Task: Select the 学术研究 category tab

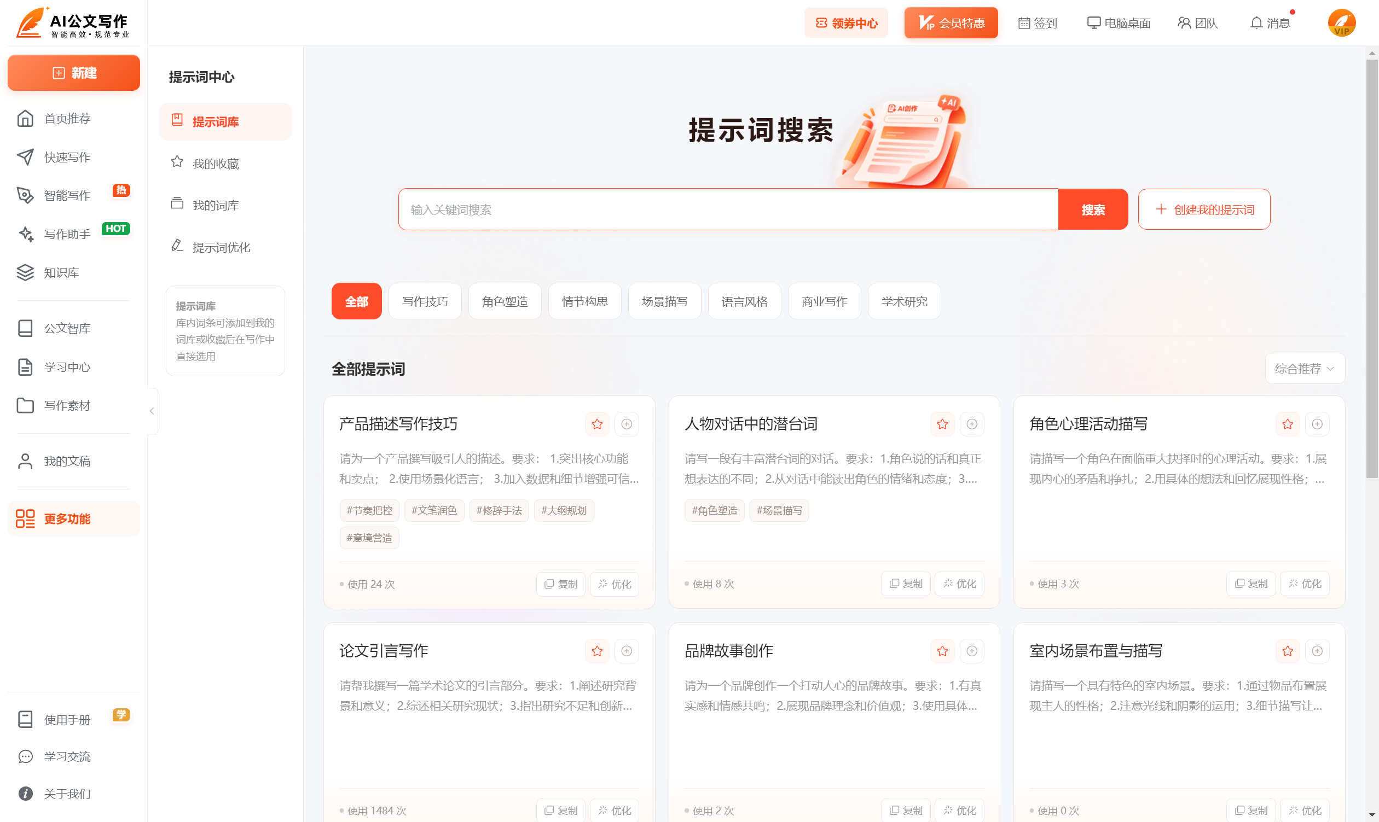Action: pos(904,301)
